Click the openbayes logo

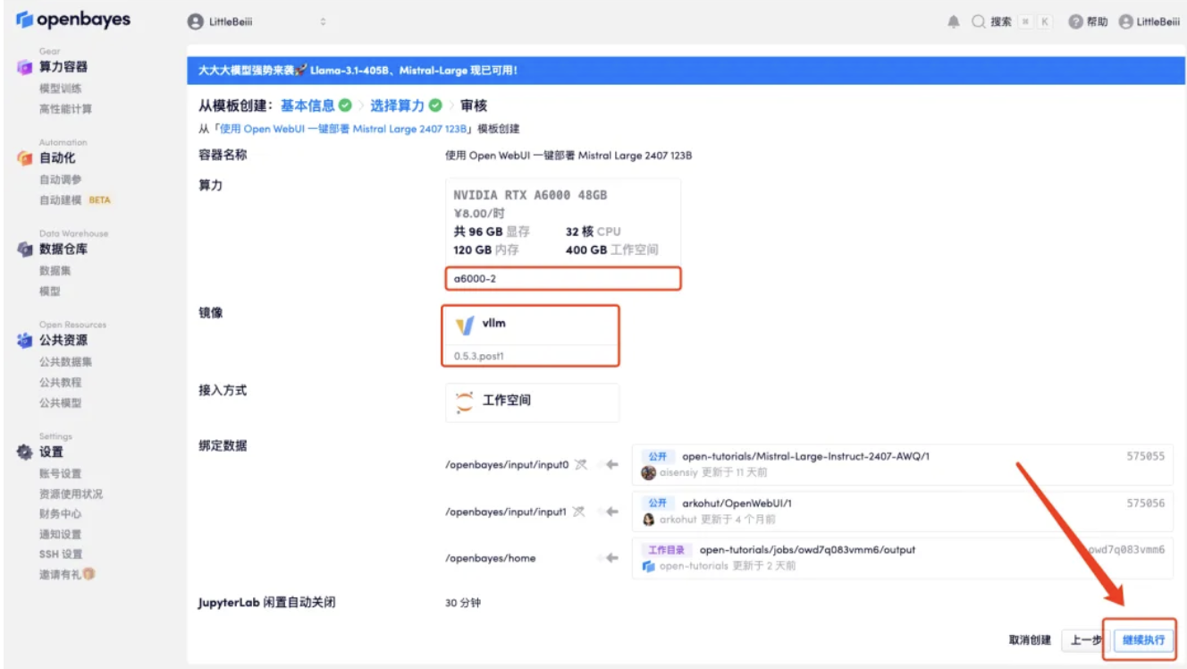pos(72,20)
